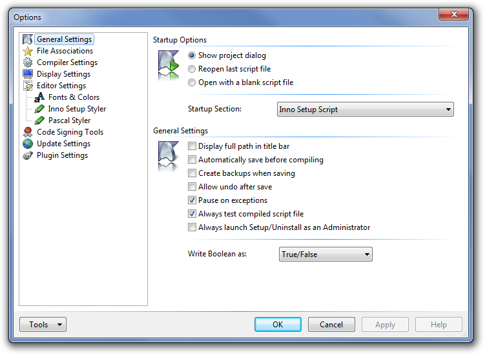The height and width of the screenshot is (355, 485).
Task: Click the Update Settings globe icon
Action: click(28, 144)
